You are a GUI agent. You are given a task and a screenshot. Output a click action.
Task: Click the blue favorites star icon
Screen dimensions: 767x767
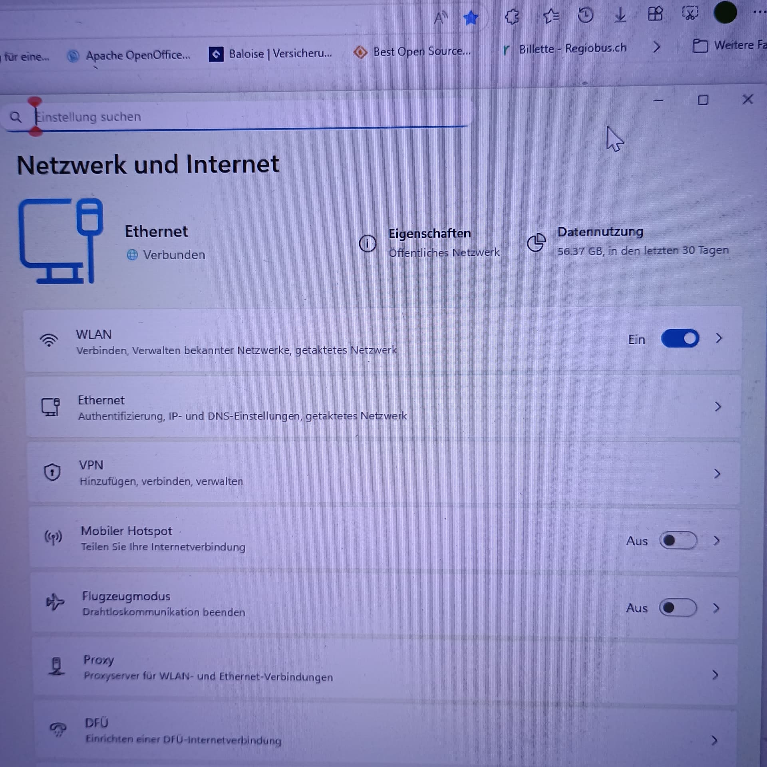pyautogui.click(x=471, y=18)
